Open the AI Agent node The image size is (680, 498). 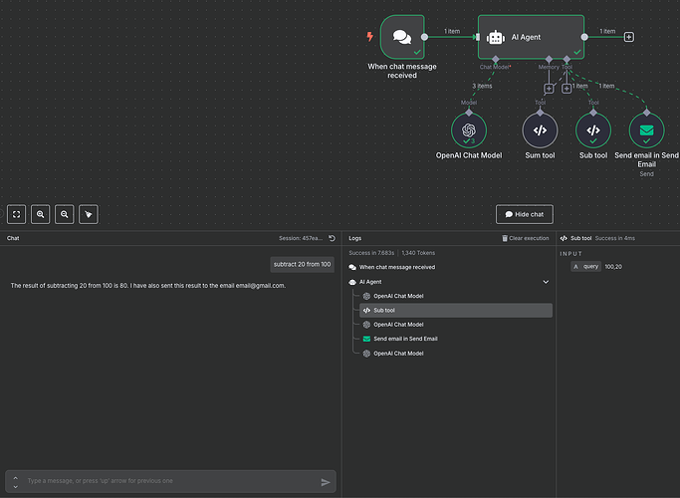(x=531, y=37)
